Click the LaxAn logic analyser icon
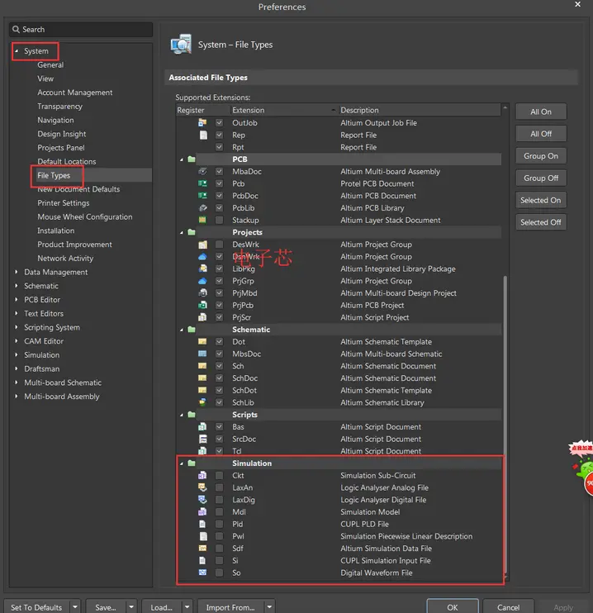 point(202,487)
